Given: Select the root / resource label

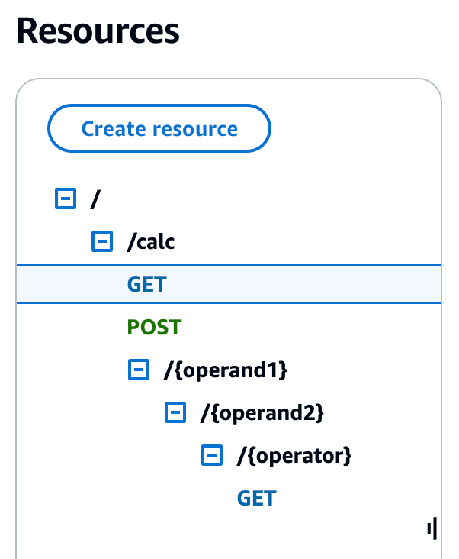Looking at the screenshot, I should pyautogui.click(x=95, y=199).
